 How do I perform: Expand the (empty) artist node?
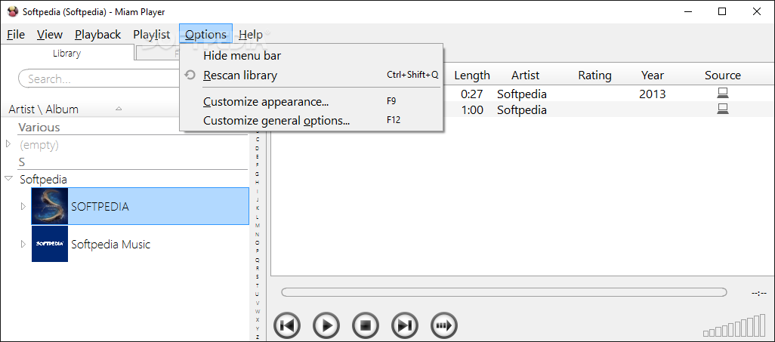click(8, 144)
